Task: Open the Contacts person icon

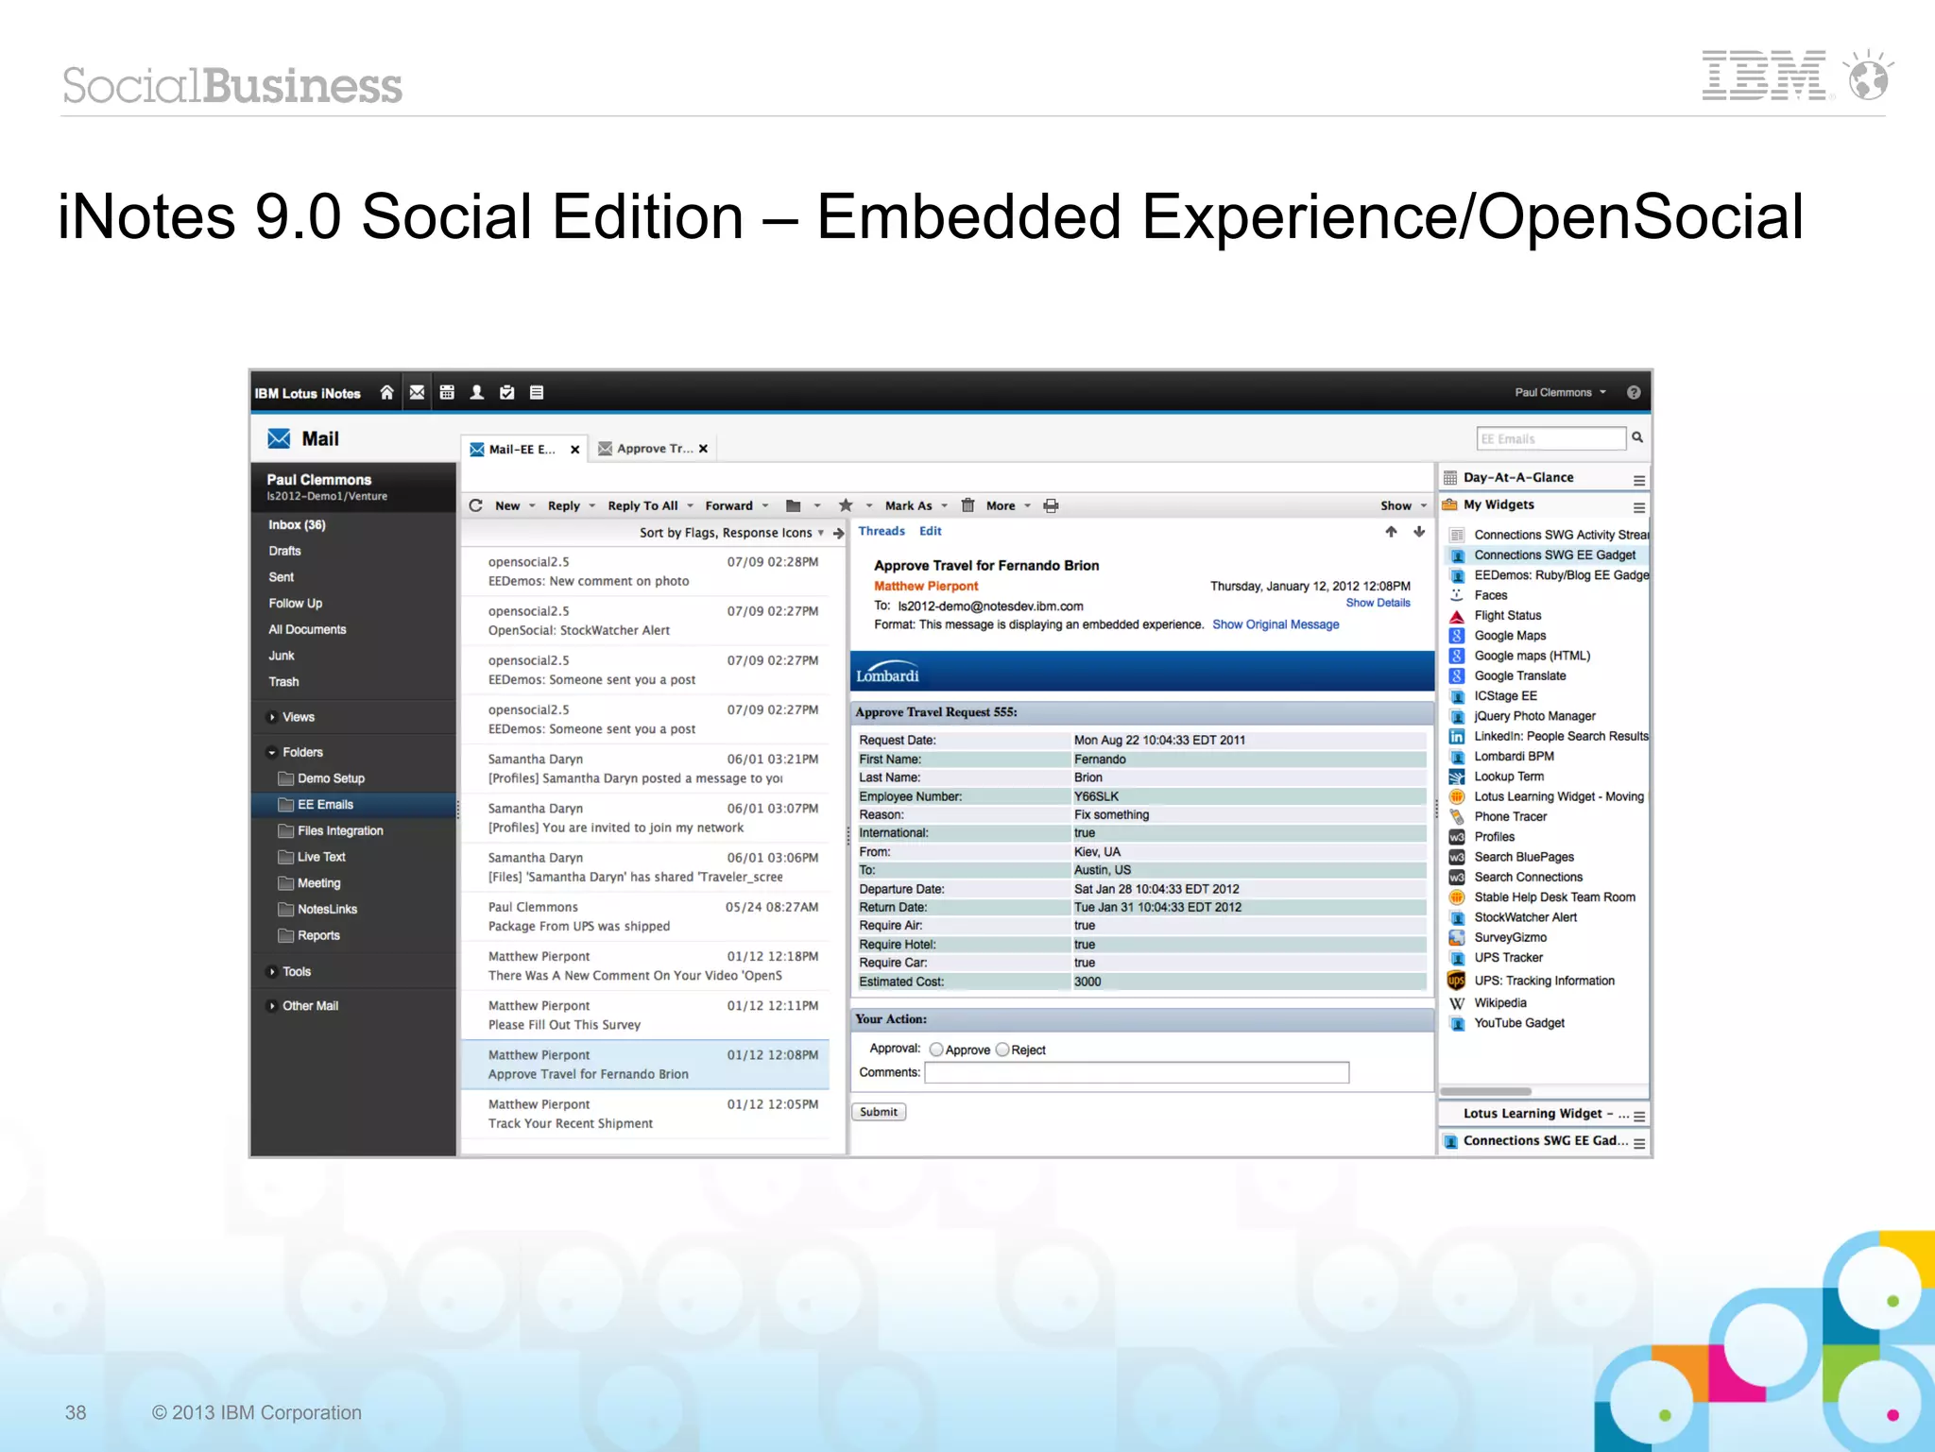Action: pyautogui.click(x=477, y=393)
